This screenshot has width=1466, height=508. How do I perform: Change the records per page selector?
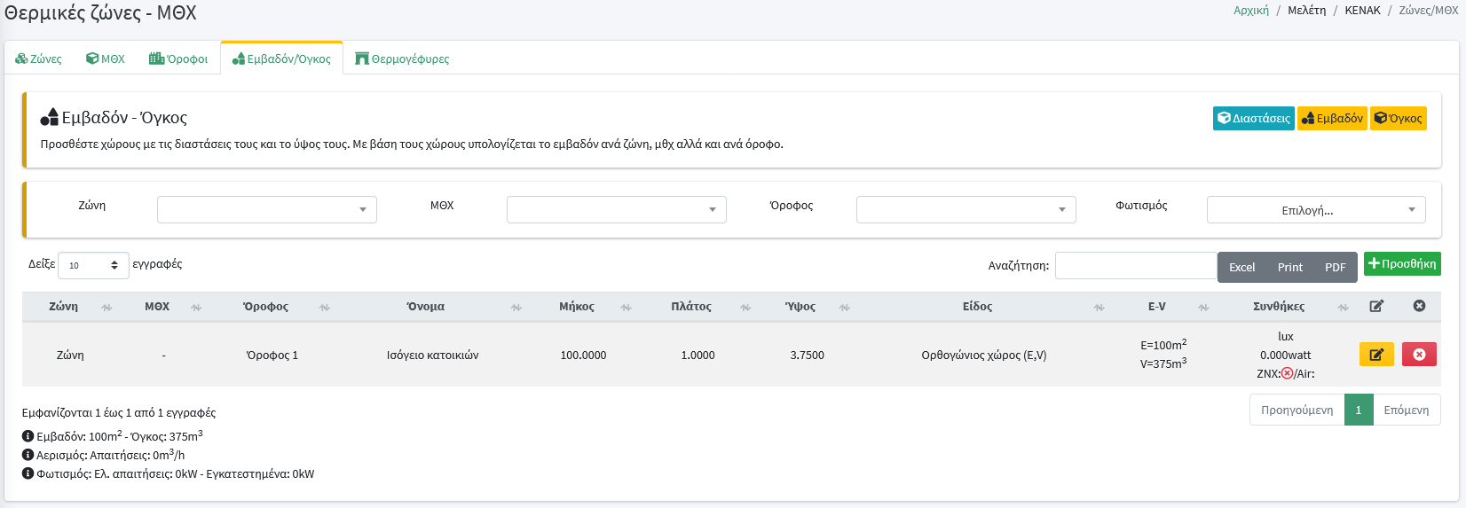click(x=93, y=265)
